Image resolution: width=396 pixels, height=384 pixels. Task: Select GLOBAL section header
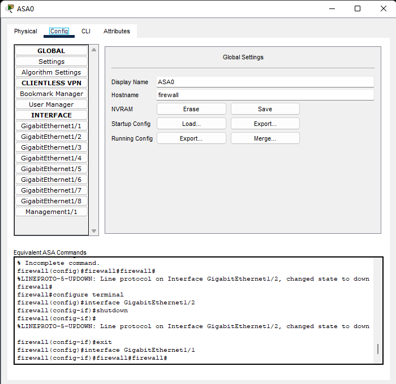coord(51,51)
